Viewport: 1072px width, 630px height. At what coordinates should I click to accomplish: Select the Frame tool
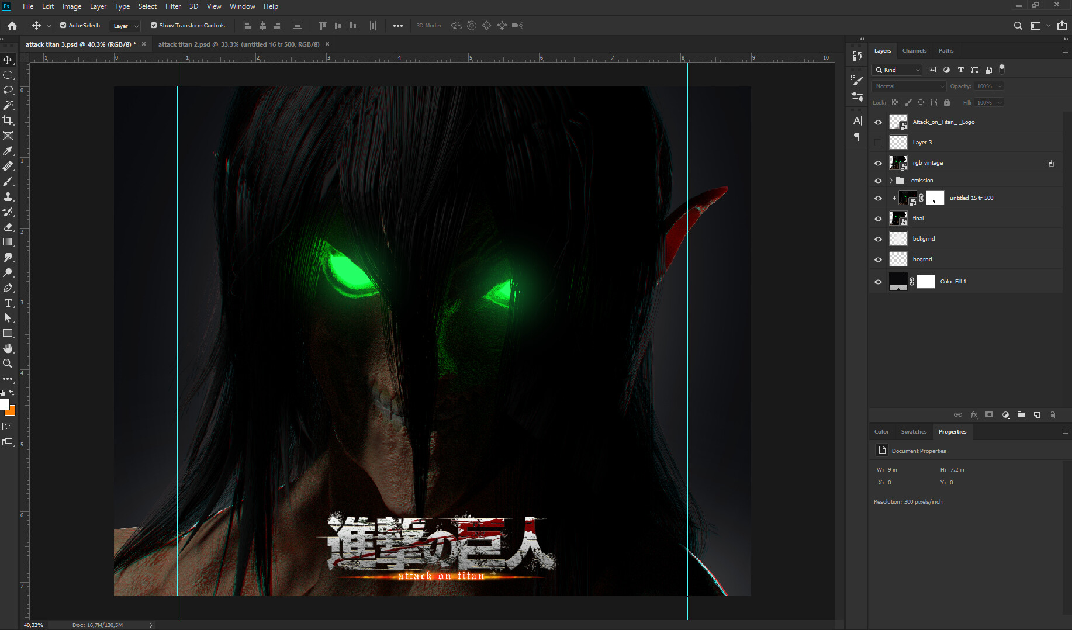8,136
